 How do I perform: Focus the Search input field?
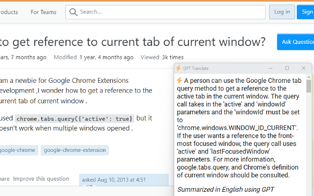point(165,12)
